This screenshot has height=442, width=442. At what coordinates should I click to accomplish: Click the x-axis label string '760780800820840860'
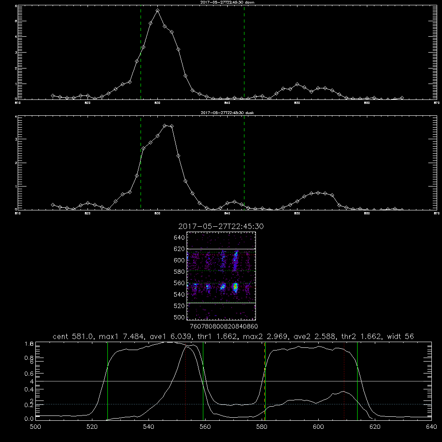click(x=224, y=326)
